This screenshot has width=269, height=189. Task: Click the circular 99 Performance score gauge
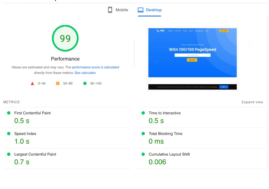coord(65,38)
